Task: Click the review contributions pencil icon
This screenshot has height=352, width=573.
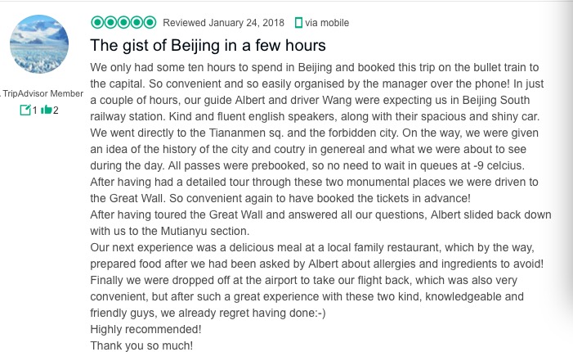Action: click(25, 110)
